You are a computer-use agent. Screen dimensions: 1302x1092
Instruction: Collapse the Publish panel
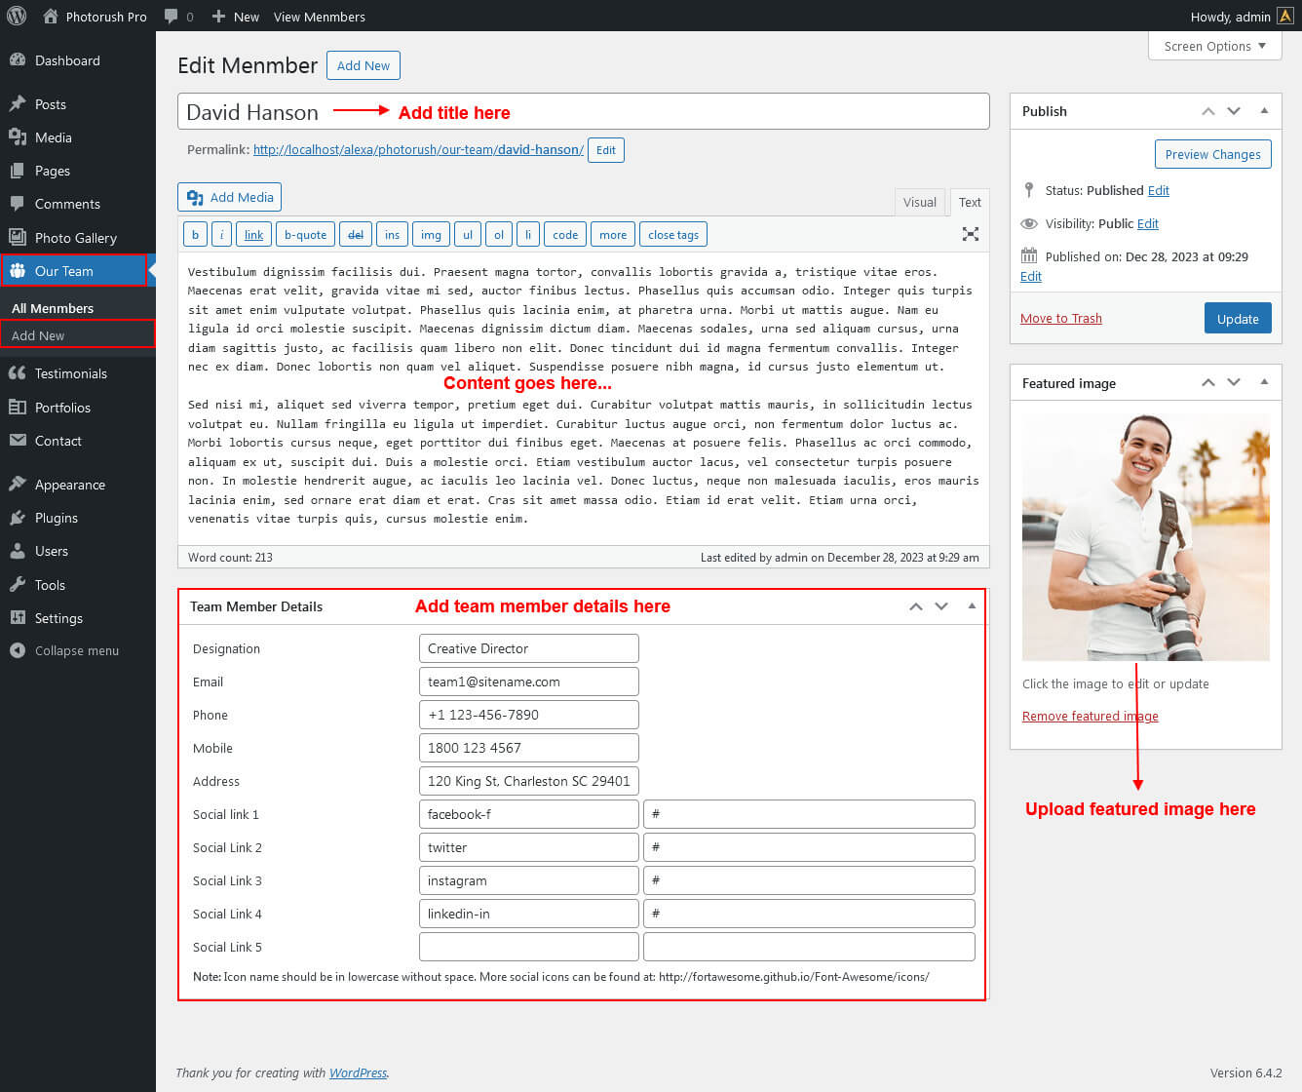click(x=1264, y=111)
